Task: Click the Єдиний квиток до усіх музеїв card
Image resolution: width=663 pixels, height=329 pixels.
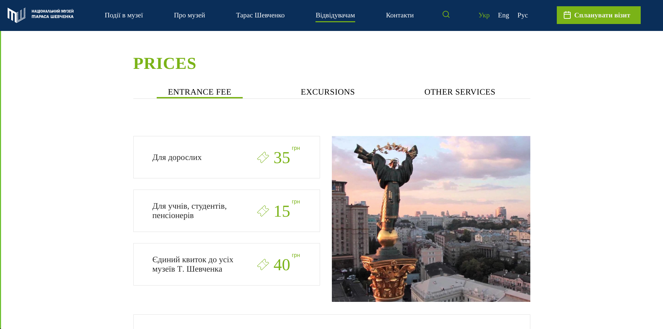Action: 227,264
